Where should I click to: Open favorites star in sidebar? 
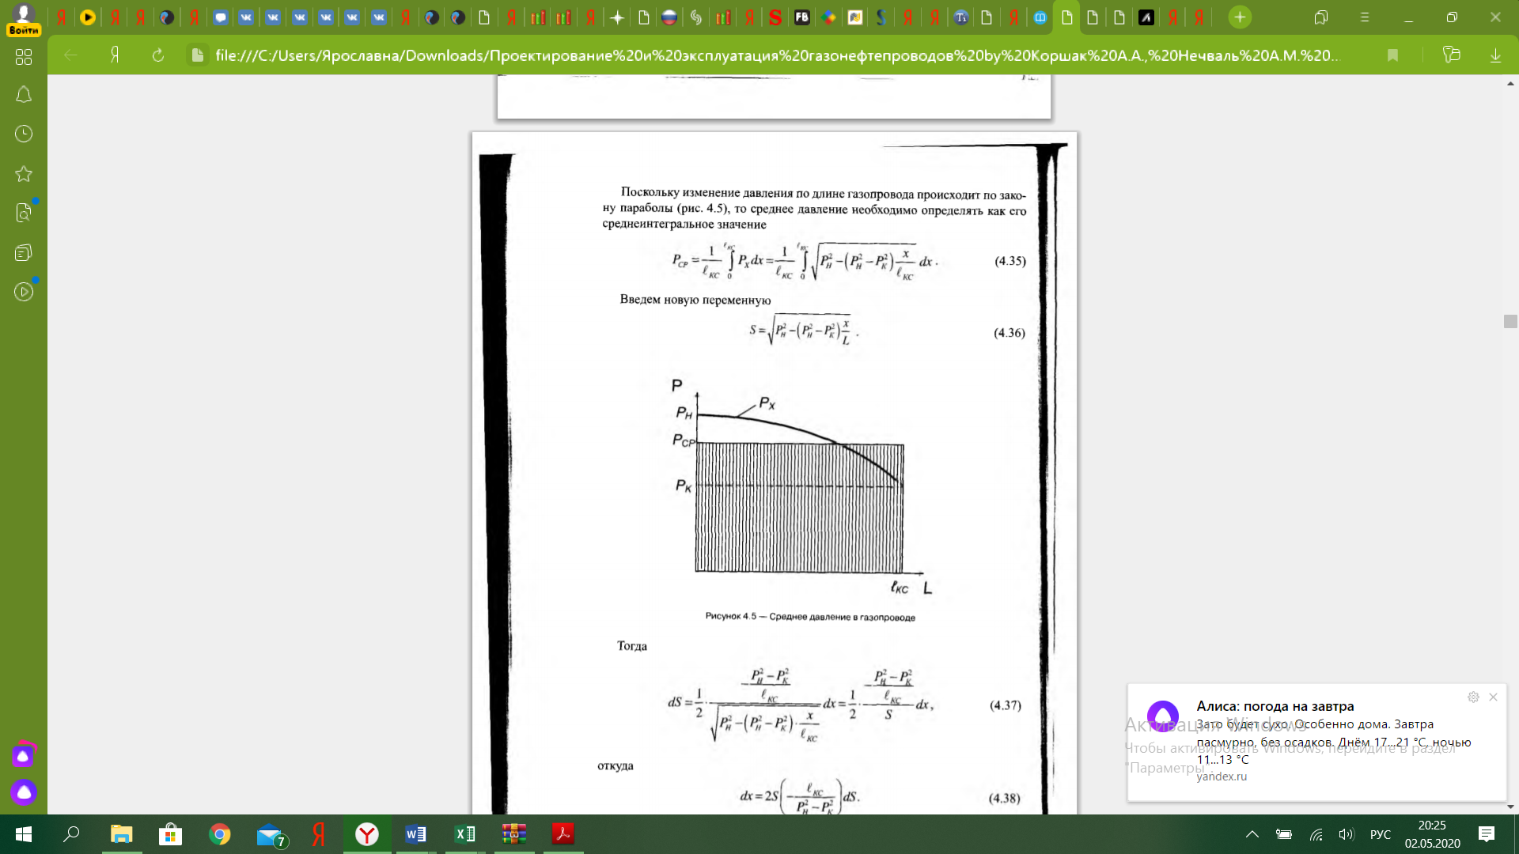[24, 174]
